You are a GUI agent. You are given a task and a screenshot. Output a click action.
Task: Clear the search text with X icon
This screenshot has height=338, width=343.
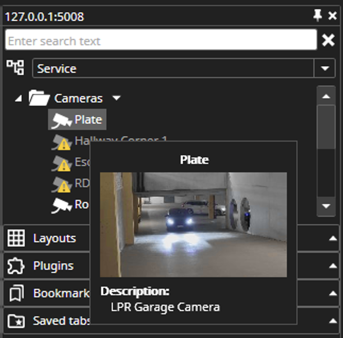[329, 40]
